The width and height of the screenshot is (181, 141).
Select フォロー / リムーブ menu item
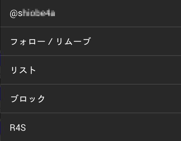50,42
